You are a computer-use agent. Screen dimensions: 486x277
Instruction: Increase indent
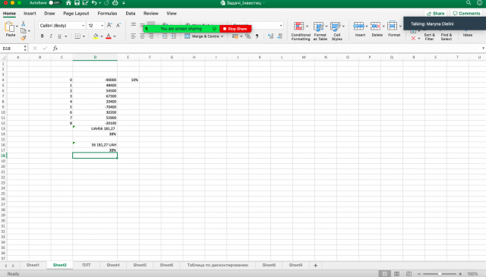174,36
